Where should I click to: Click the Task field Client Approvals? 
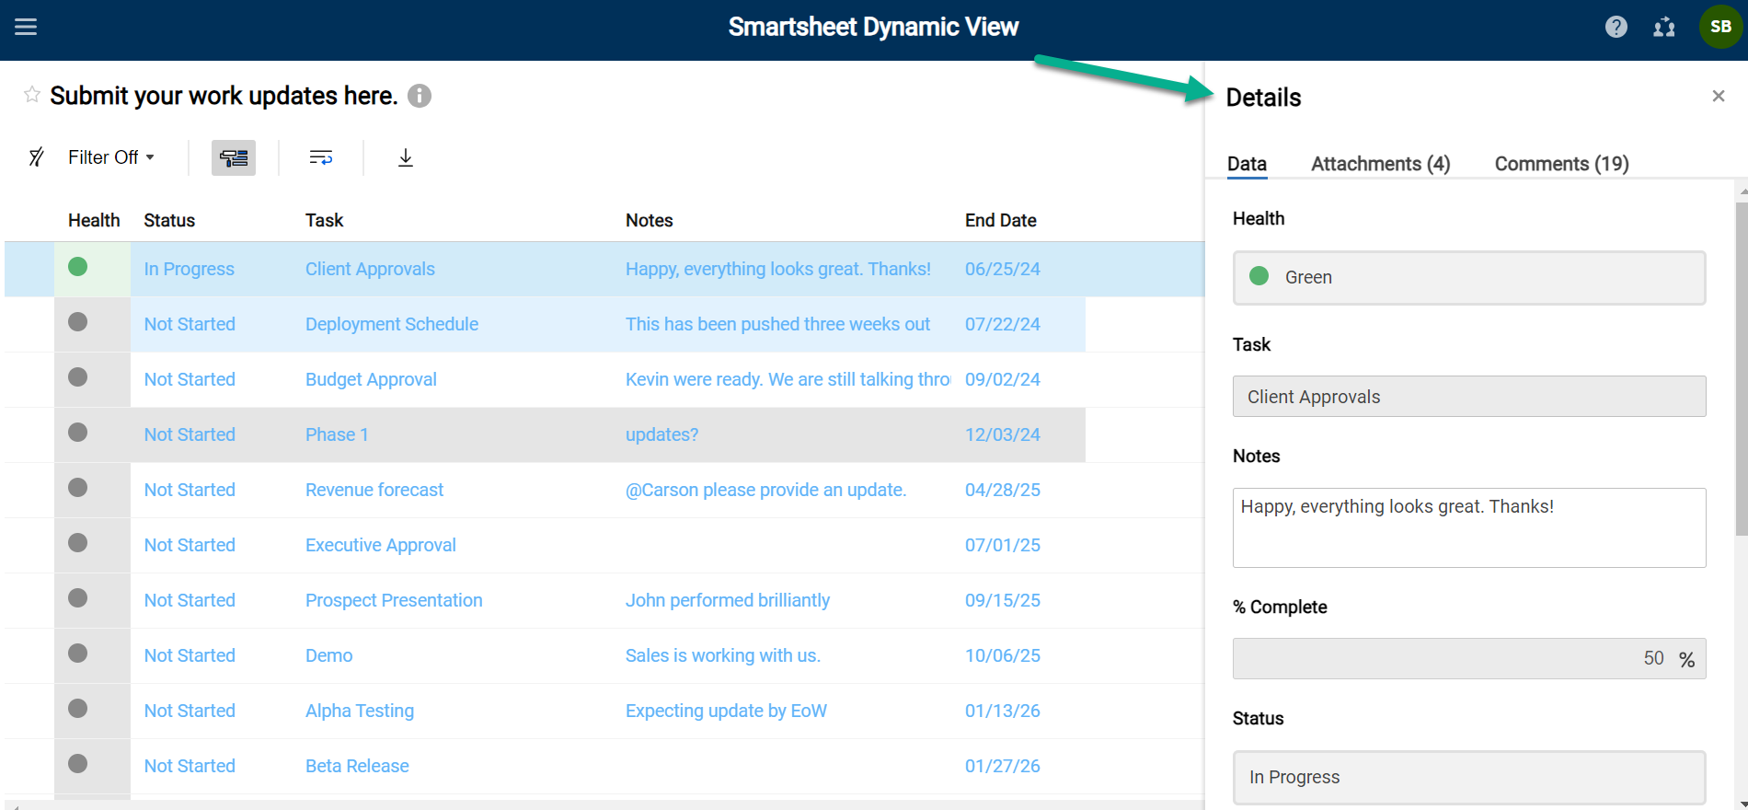pyautogui.click(x=1469, y=397)
